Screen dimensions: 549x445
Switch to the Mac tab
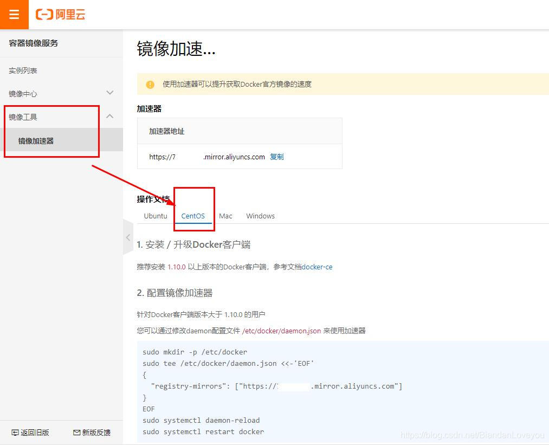[225, 216]
